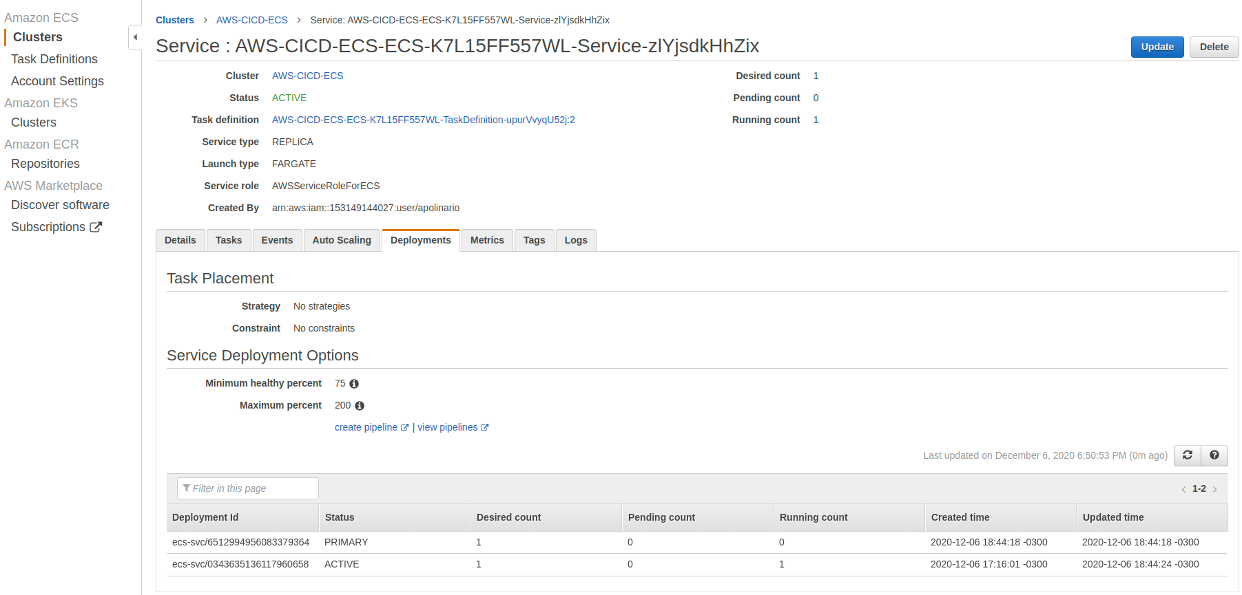The height and width of the screenshot is (595, 1242).
Task: View the Logs tab
Action: click(x=576, y=240)
